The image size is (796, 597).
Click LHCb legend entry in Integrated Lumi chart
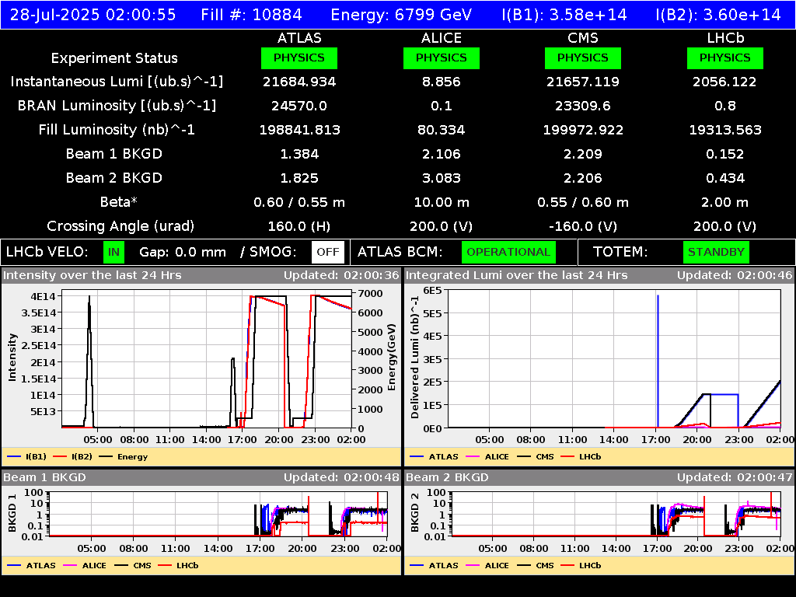point(581,456)
